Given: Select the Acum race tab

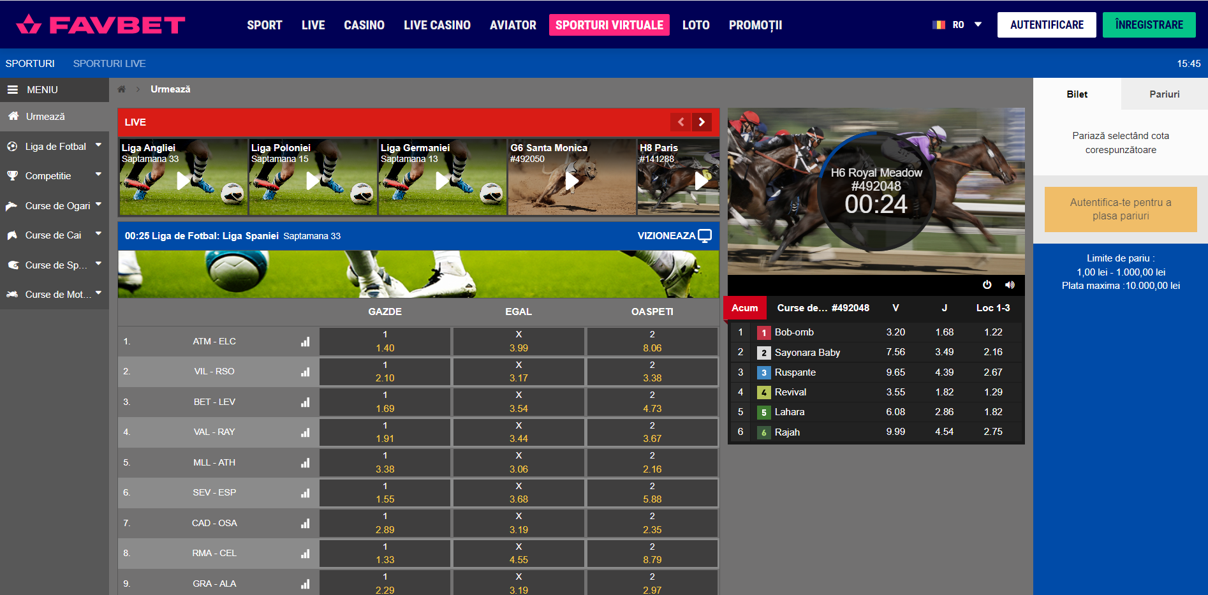Looking at the screenshot, I should coord(744,308).
